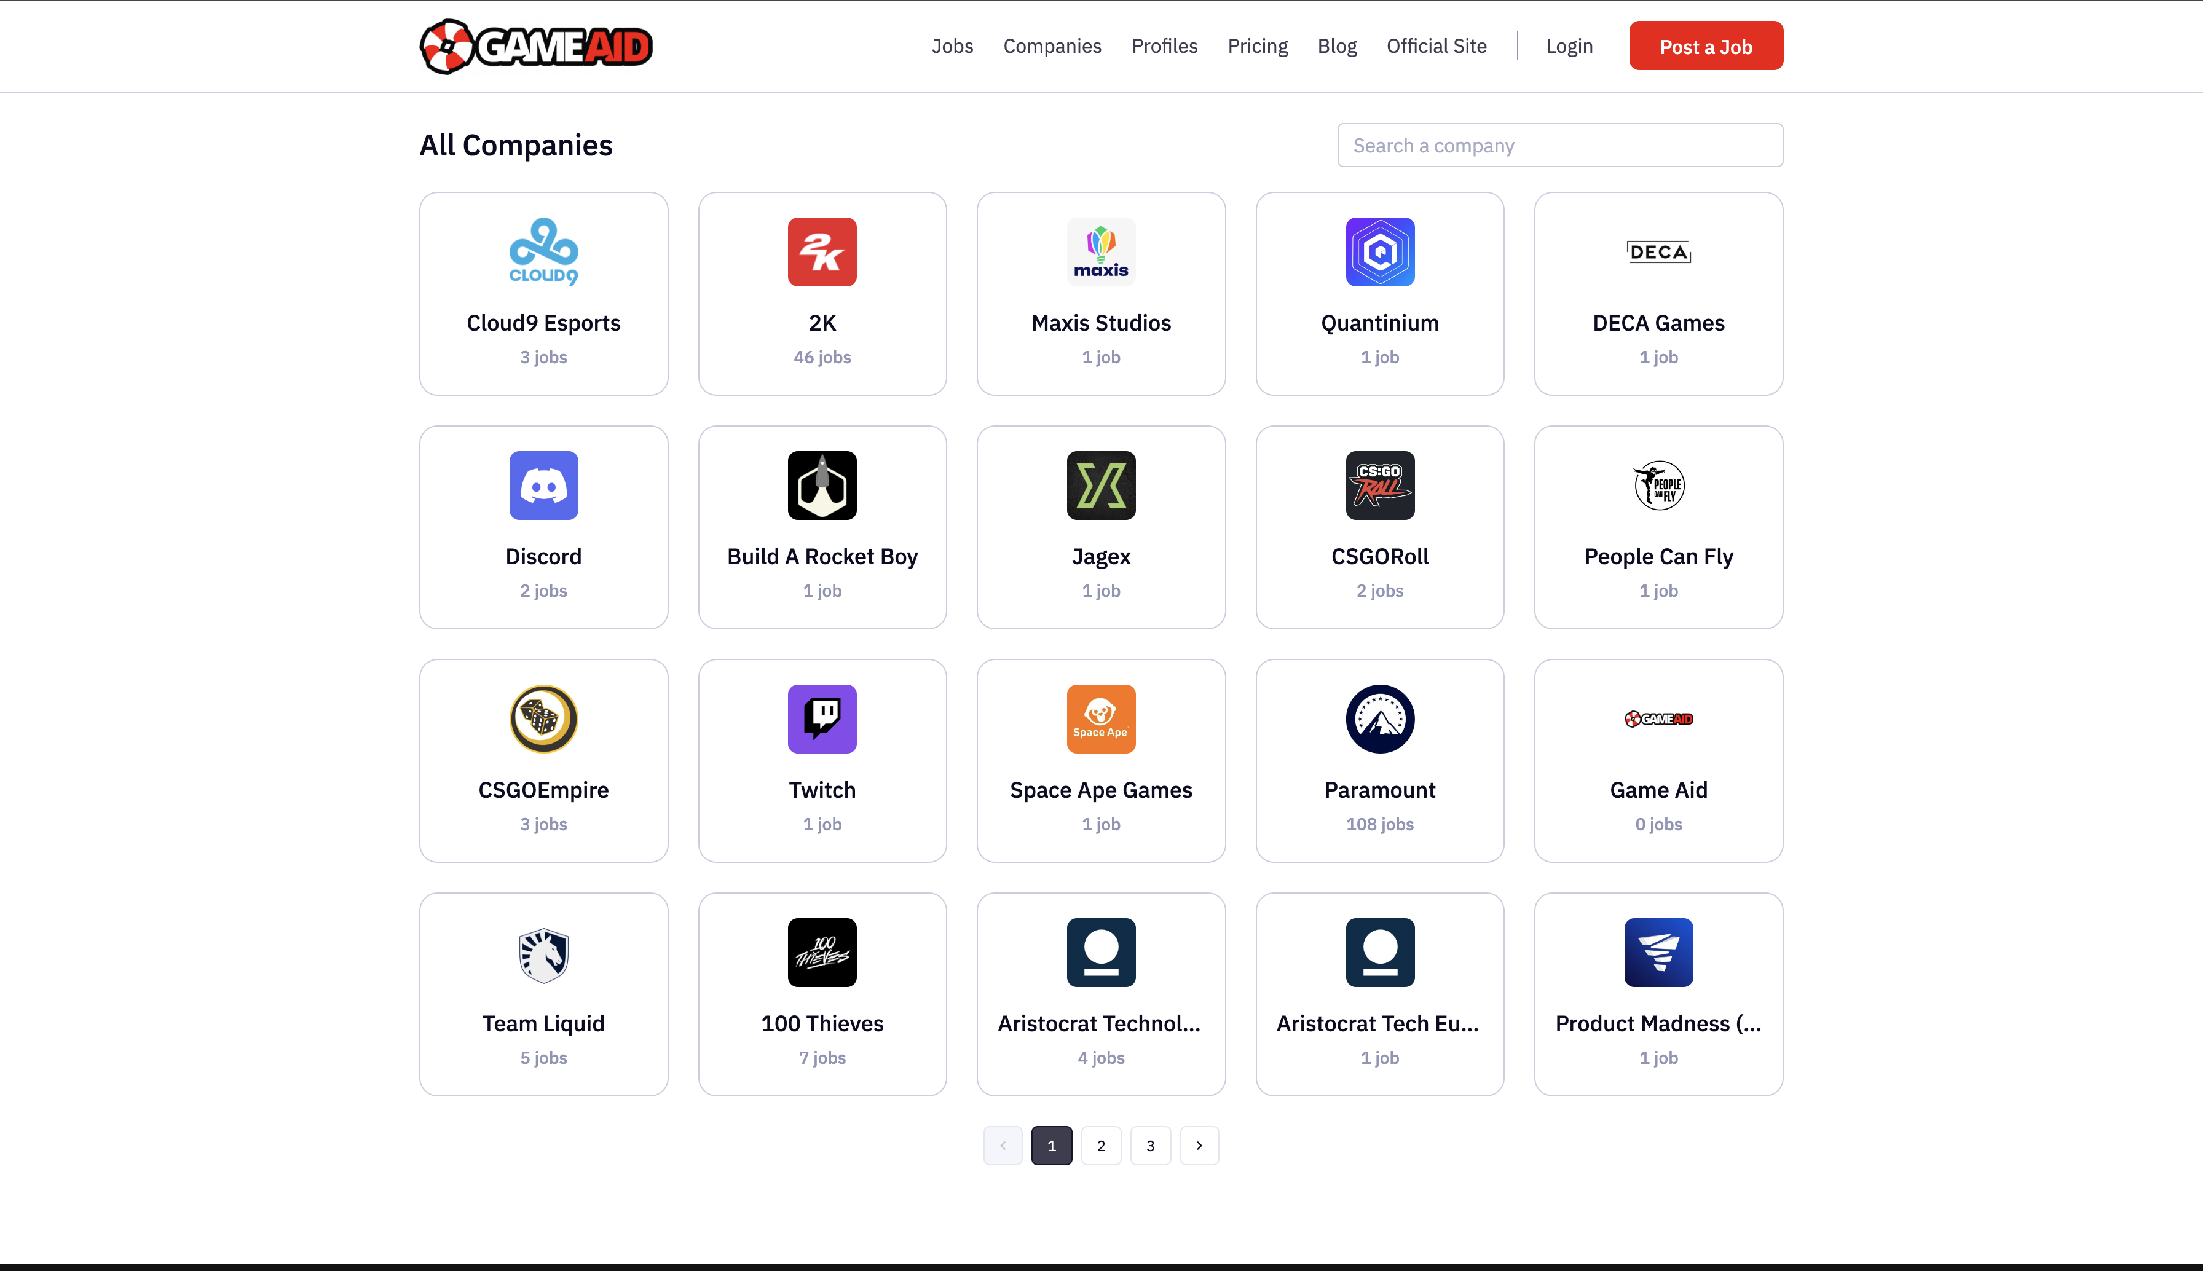The image size is (2203, 1271).
Task: Go to next page with arrow
Action: 1199,1145
